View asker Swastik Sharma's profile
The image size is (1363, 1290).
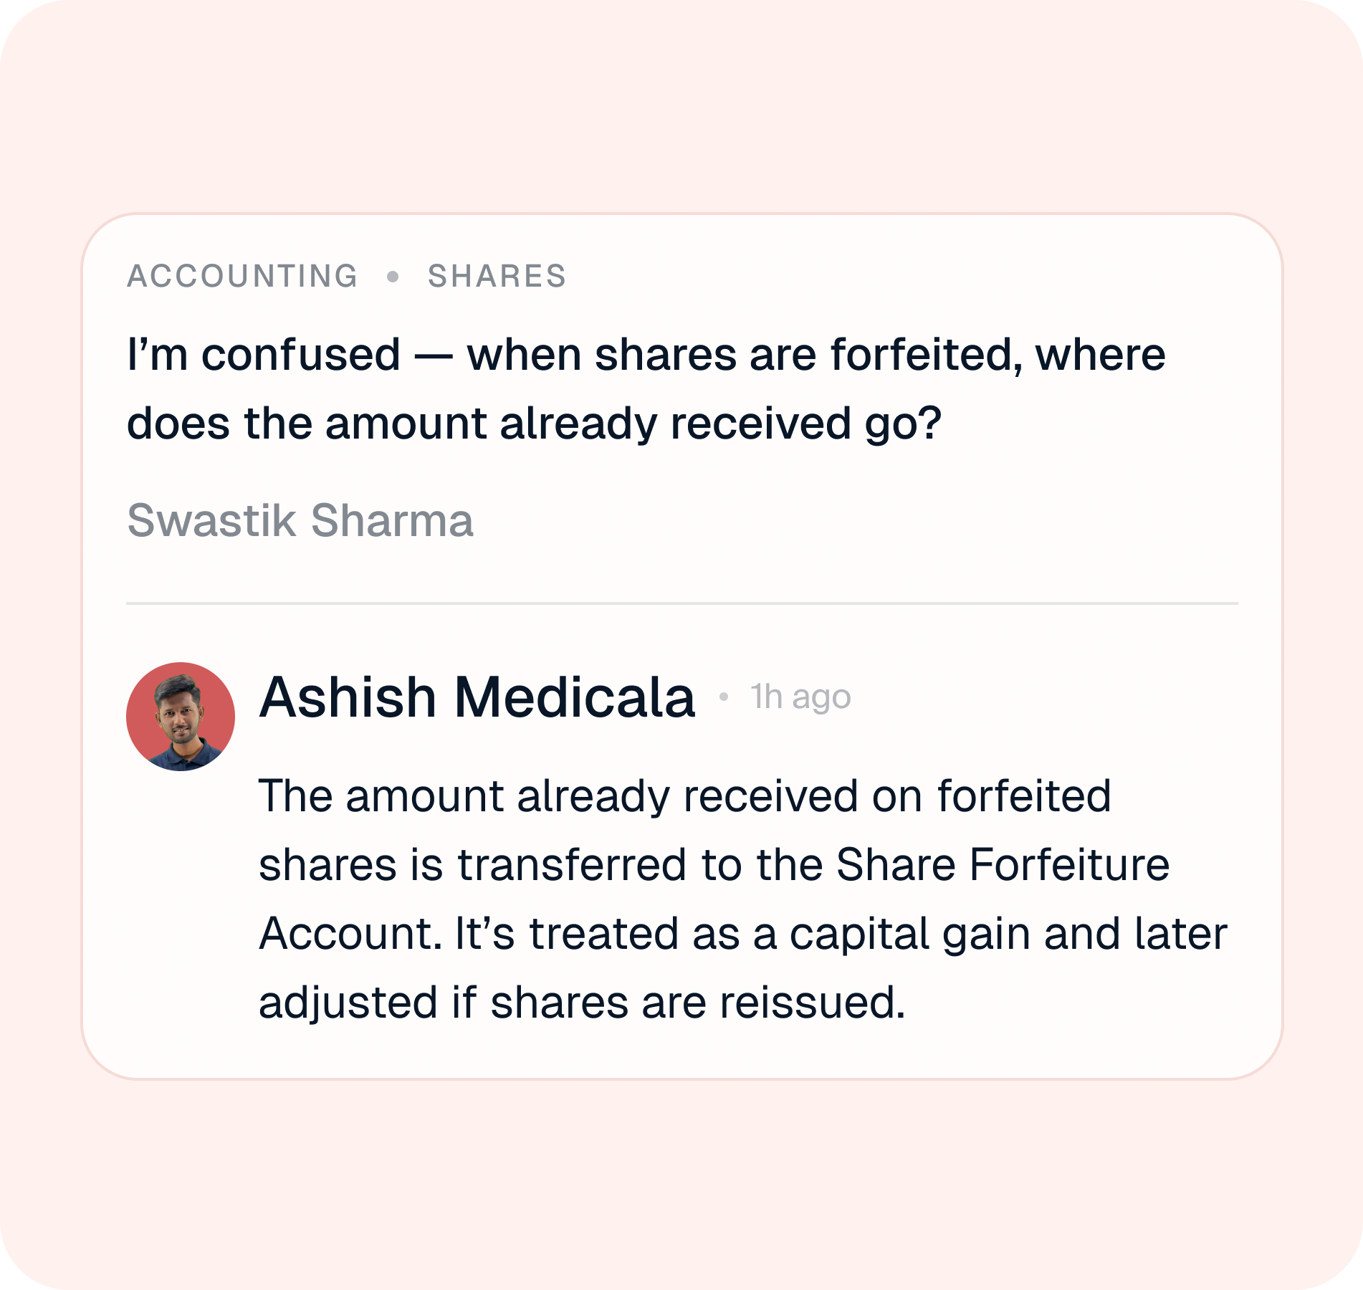click(300, 520)
